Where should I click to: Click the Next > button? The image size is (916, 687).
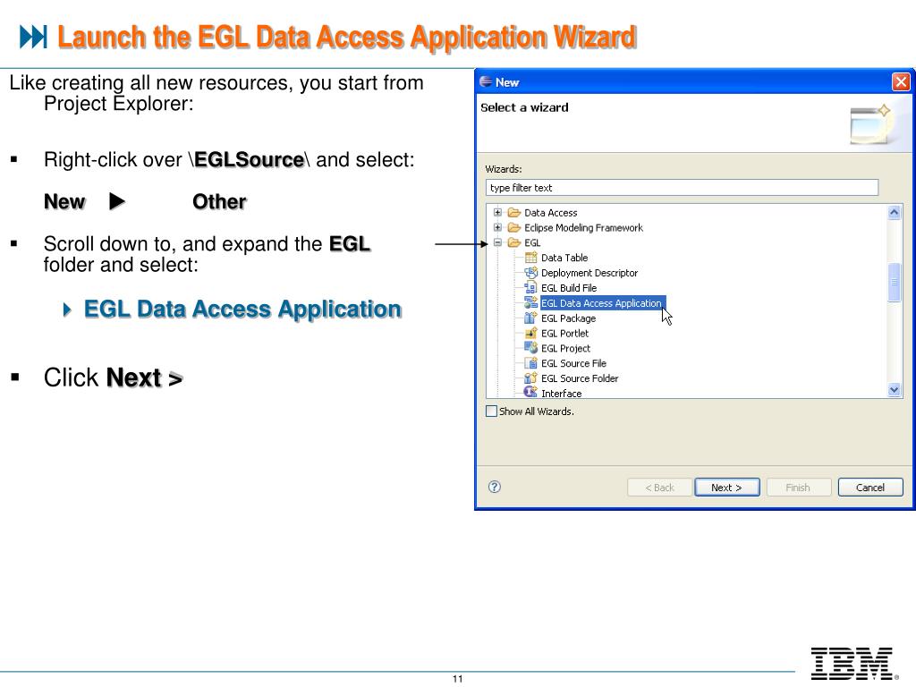point(726,488)
